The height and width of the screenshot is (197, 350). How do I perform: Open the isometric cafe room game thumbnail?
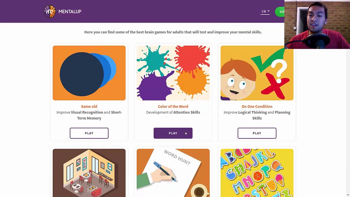(x=89, y=173)
